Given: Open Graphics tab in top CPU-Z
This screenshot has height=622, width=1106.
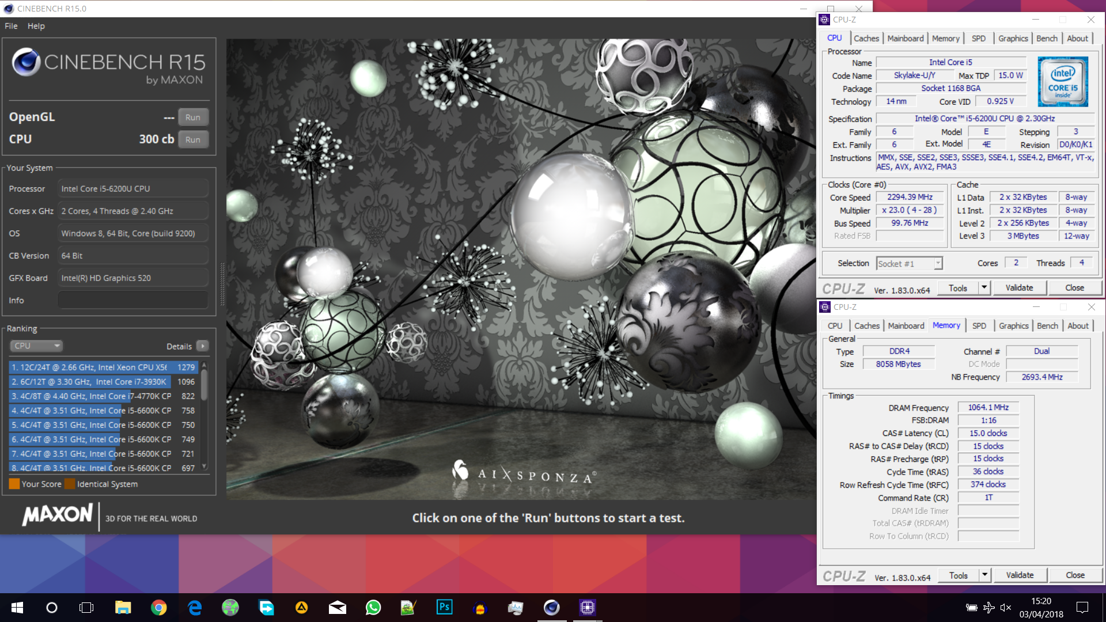Looking at the screenshot, I should [1013, 38].
